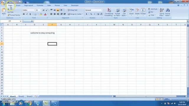Screen dimensions: 189x106
Task: Open Sort & Filter menu
Action: coord(162,12)
